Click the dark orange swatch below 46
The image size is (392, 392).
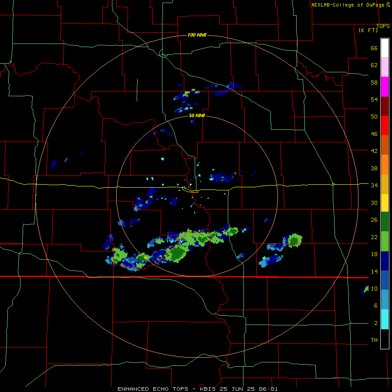click(385, 145)
